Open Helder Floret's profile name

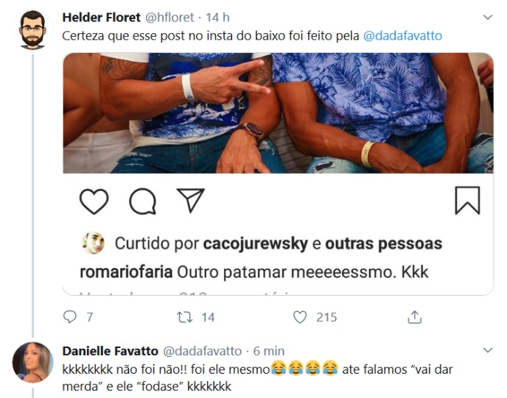pos(102,17)
